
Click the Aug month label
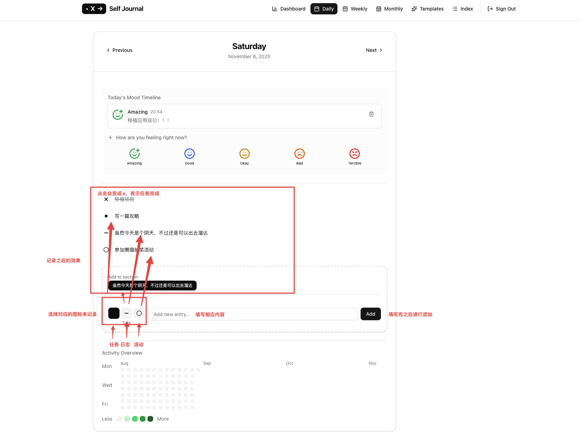point(124,363)
